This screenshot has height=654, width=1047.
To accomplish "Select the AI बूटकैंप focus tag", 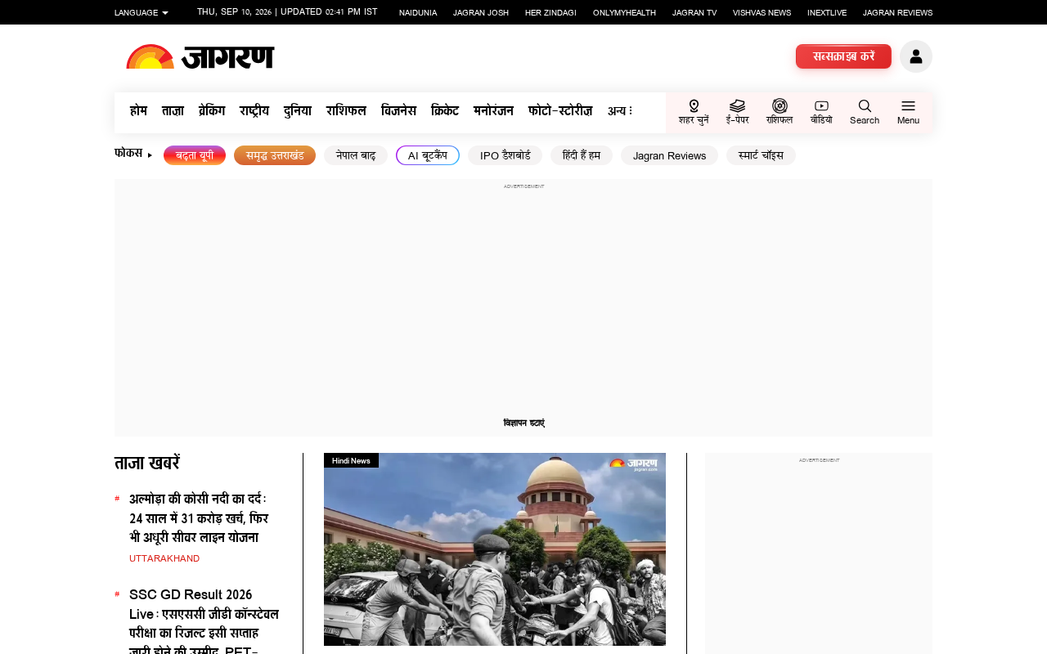I will coord(428,155).
